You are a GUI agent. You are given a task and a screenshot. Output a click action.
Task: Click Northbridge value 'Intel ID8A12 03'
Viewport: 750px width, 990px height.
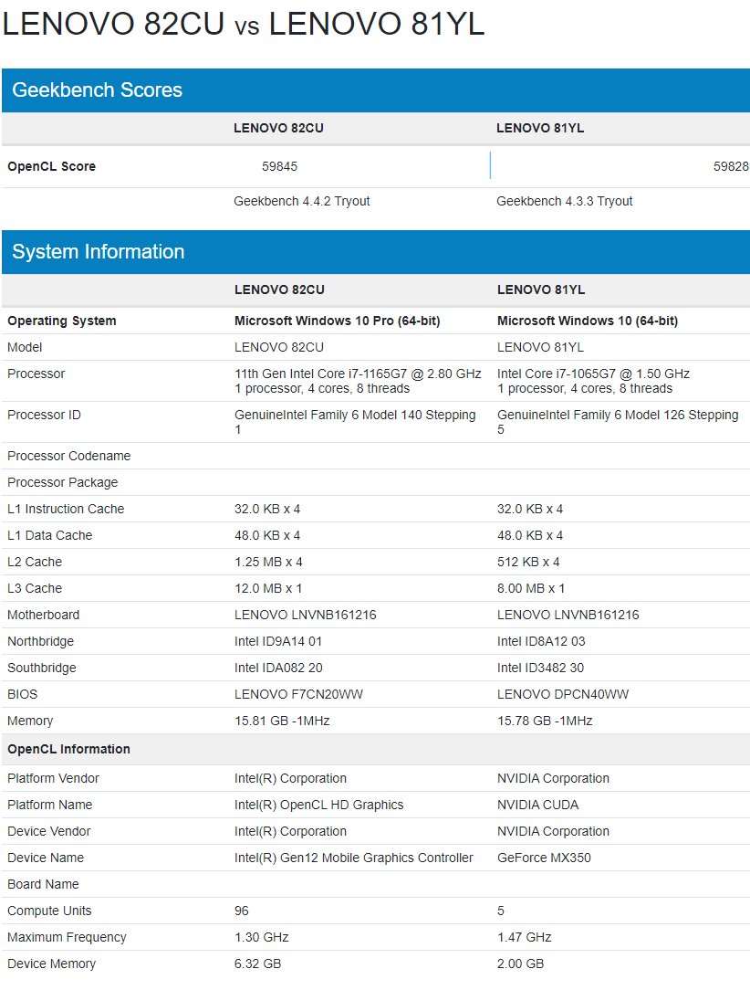pos(541,641)
